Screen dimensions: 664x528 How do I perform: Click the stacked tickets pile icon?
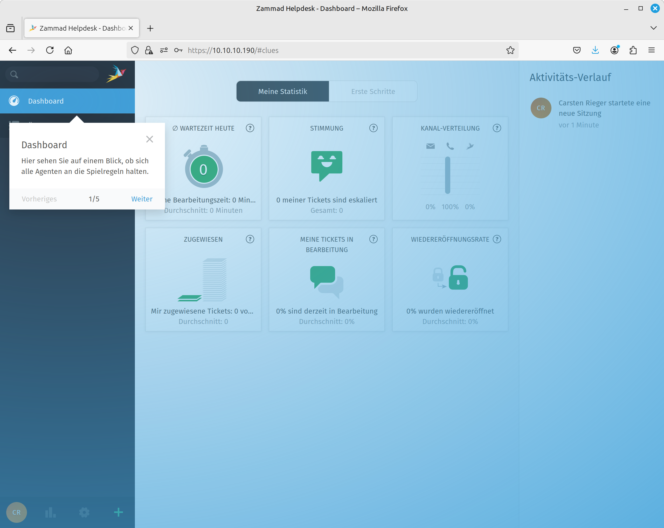202,280
